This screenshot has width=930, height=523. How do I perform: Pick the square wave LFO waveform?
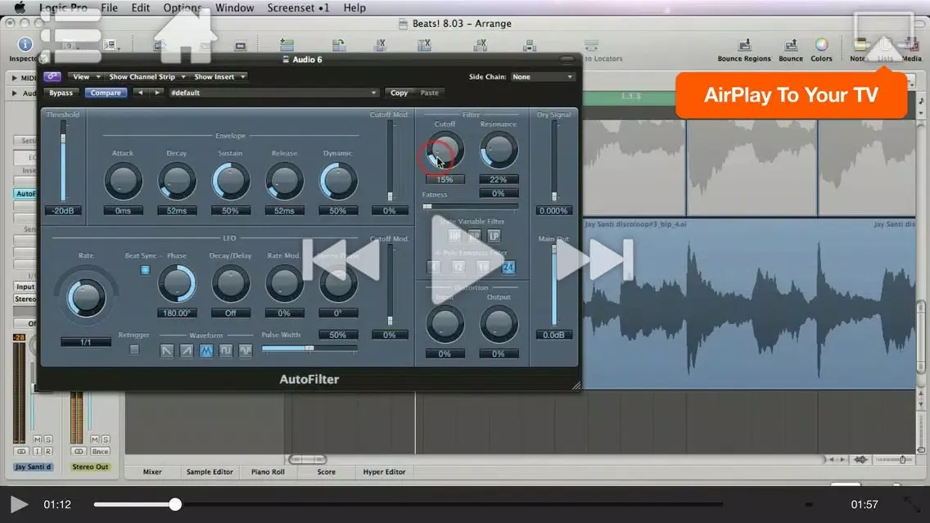tap(226, 350)
